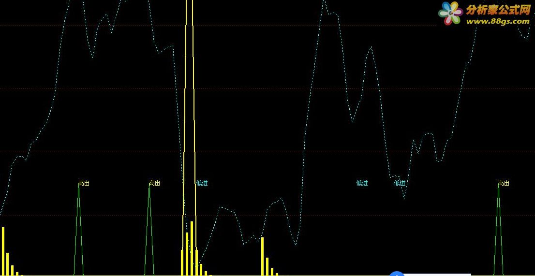
Task: Click the middle 低进 signal label
Action: coord(362,183)
